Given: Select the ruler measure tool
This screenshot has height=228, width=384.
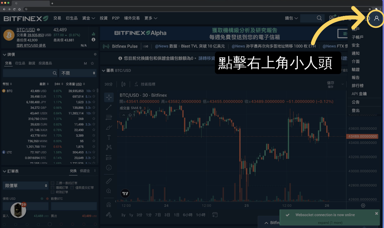Looking at the screenshot, I should click(109, 181).
